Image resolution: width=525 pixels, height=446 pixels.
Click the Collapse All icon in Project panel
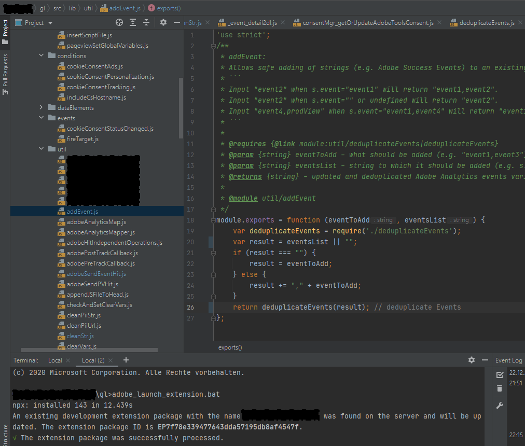tap(146, 22)
